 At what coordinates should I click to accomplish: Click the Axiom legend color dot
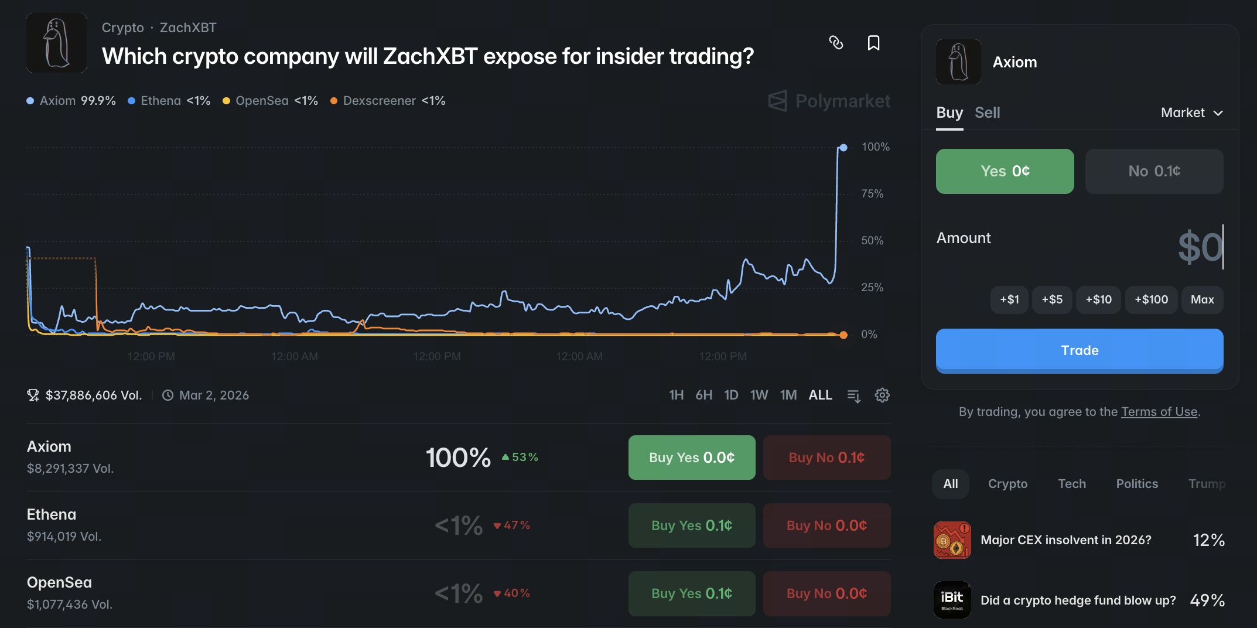pos(30,101)
